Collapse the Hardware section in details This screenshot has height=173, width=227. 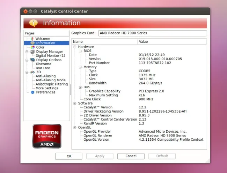coord(75,47)
